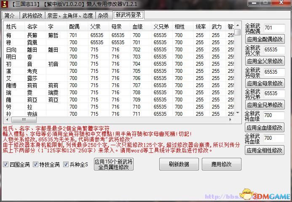The image size is (292, 202).
Task: Focus the 全新武将兄弟 input field
Action: coord(274,93)
